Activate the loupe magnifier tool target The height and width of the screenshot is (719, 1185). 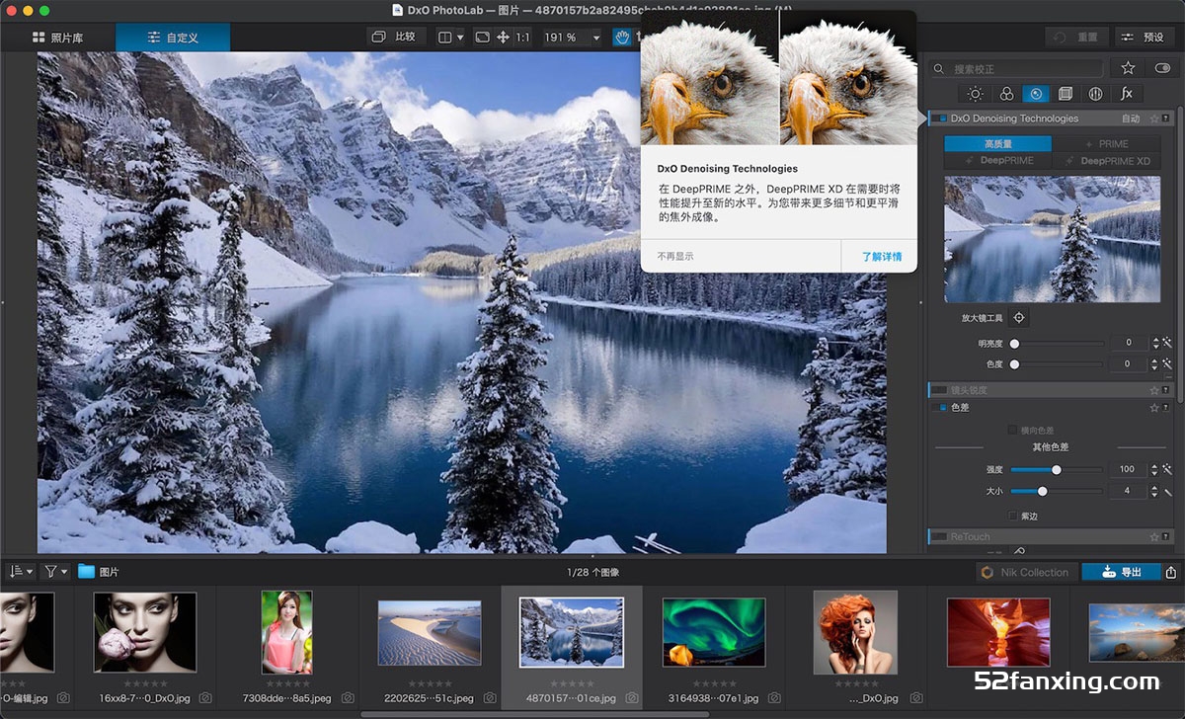[x=1019, y=318]
